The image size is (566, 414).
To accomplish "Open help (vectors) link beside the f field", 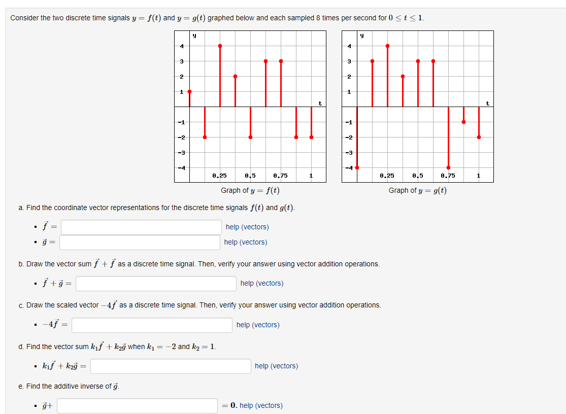I will (x=247, y=227).
